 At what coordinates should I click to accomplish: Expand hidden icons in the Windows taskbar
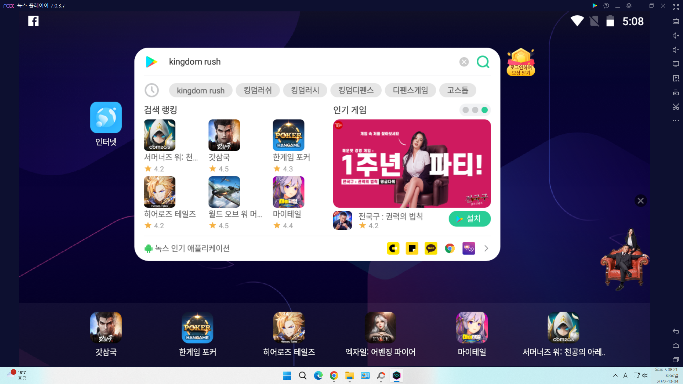(x=615, y=375)
